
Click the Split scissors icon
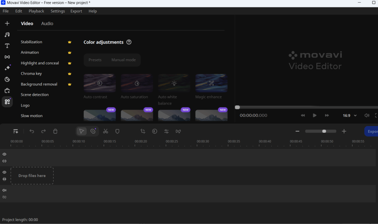[106, 131]
